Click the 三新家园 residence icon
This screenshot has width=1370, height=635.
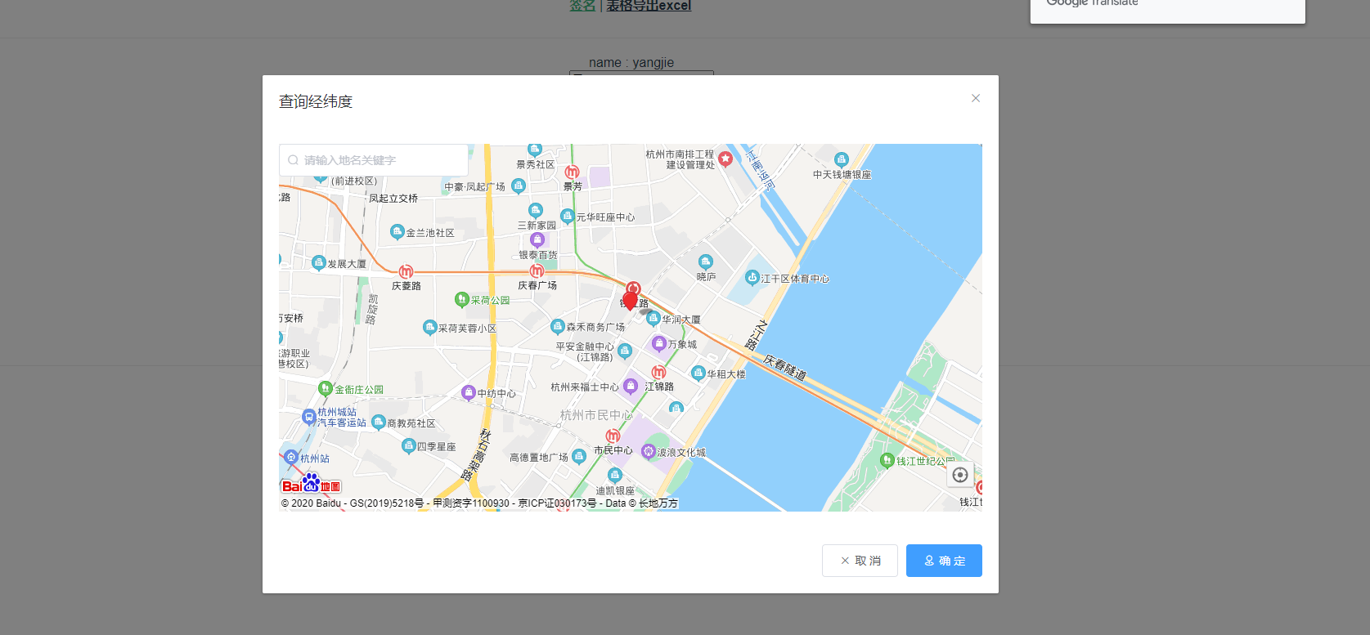(x=536, y=211)
